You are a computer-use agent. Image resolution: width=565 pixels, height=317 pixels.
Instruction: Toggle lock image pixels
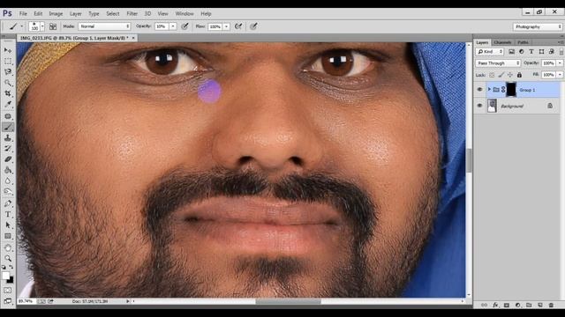click(501, 75)
